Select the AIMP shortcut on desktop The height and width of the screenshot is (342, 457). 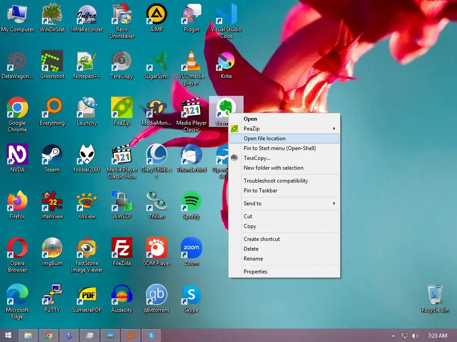[157, 18]
